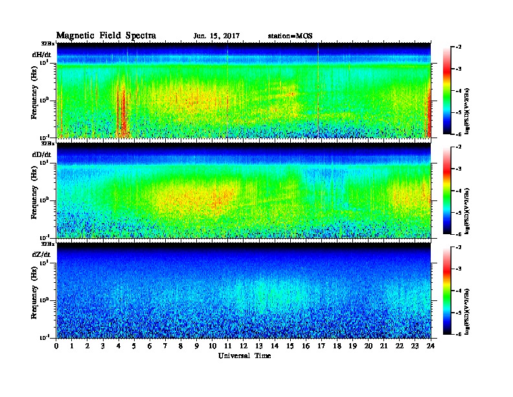Click the dD/dt panel color scale bar
Viewport: 513px width, 397px height.
[446, 191]
